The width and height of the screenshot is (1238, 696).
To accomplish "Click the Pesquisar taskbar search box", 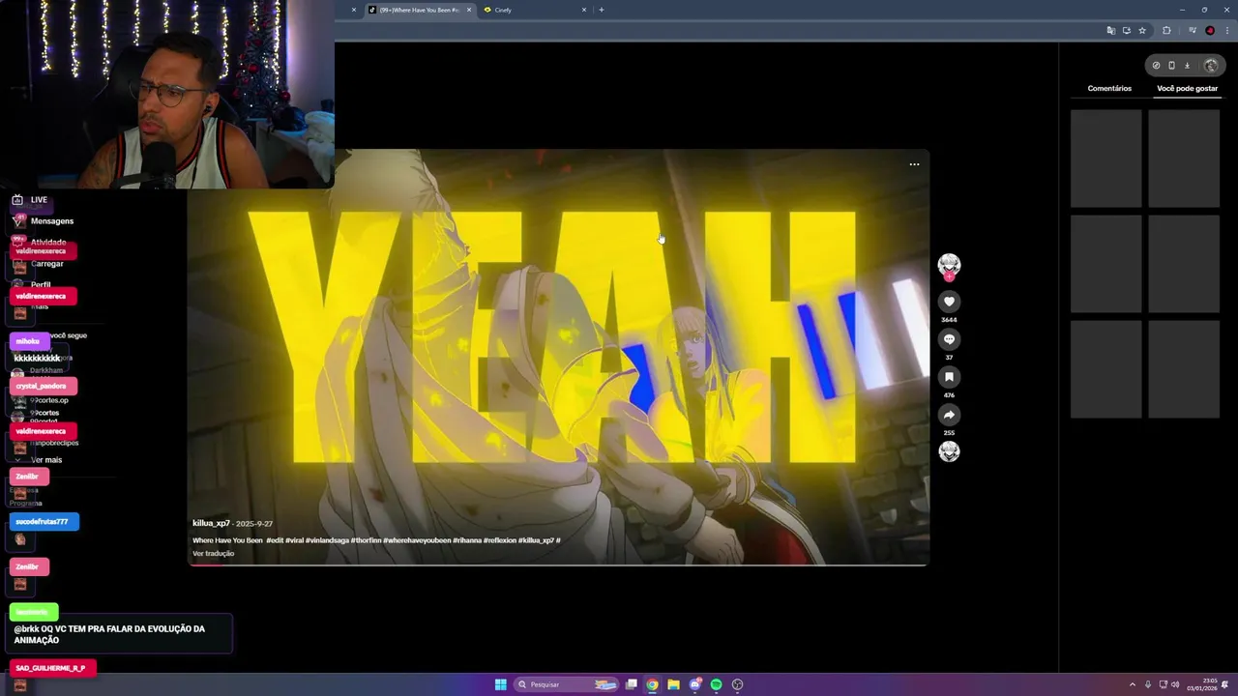I will point(567,684).
